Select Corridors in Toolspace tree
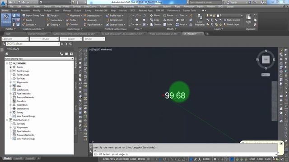Screen dimensions: 289x162 tap(21, 101)
